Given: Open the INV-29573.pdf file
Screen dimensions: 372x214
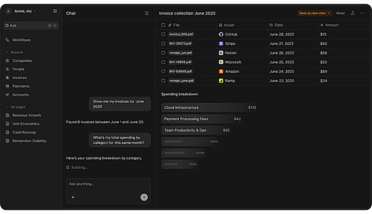Looking at the screenshot, I should pyautogui.click(x=180, y=44).
